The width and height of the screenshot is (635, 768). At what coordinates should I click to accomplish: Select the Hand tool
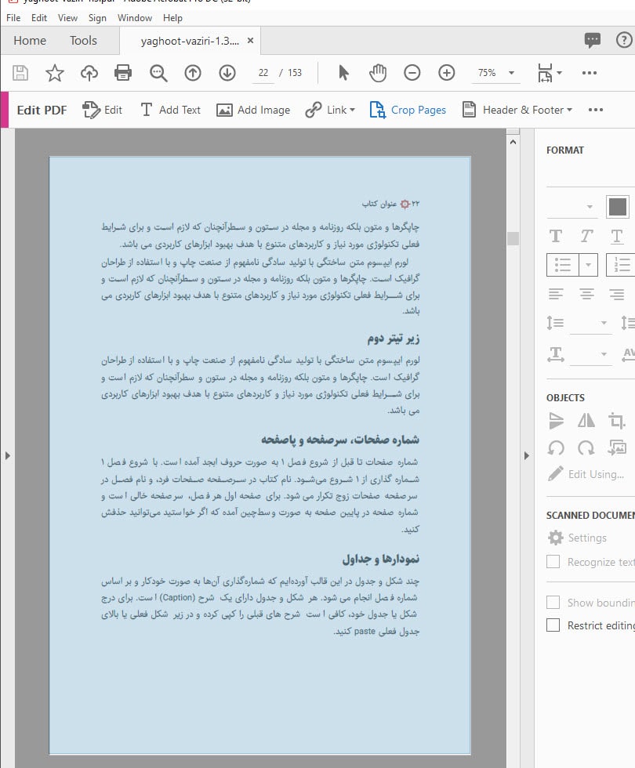click(x=377, y=72)
